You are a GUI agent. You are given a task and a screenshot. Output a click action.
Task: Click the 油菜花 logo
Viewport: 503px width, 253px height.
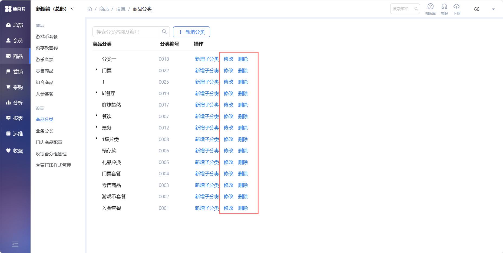(x=15, y=9)
